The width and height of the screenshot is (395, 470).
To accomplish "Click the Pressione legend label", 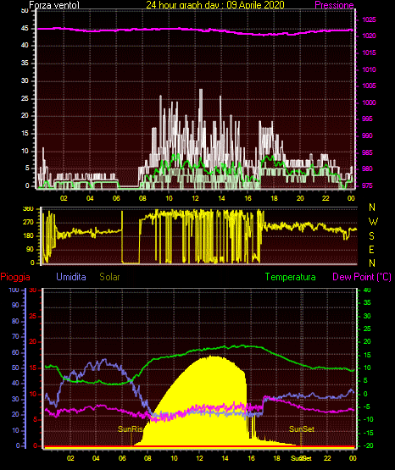I will pos(334,5).
